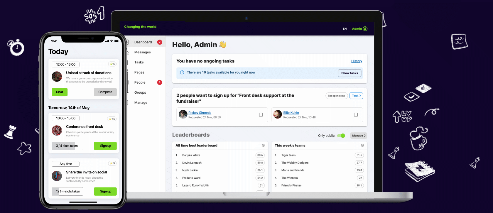Click the 3/4 slots taken progress bar
The height and width of the screenshot is (213, 493).
pos(67,146)
